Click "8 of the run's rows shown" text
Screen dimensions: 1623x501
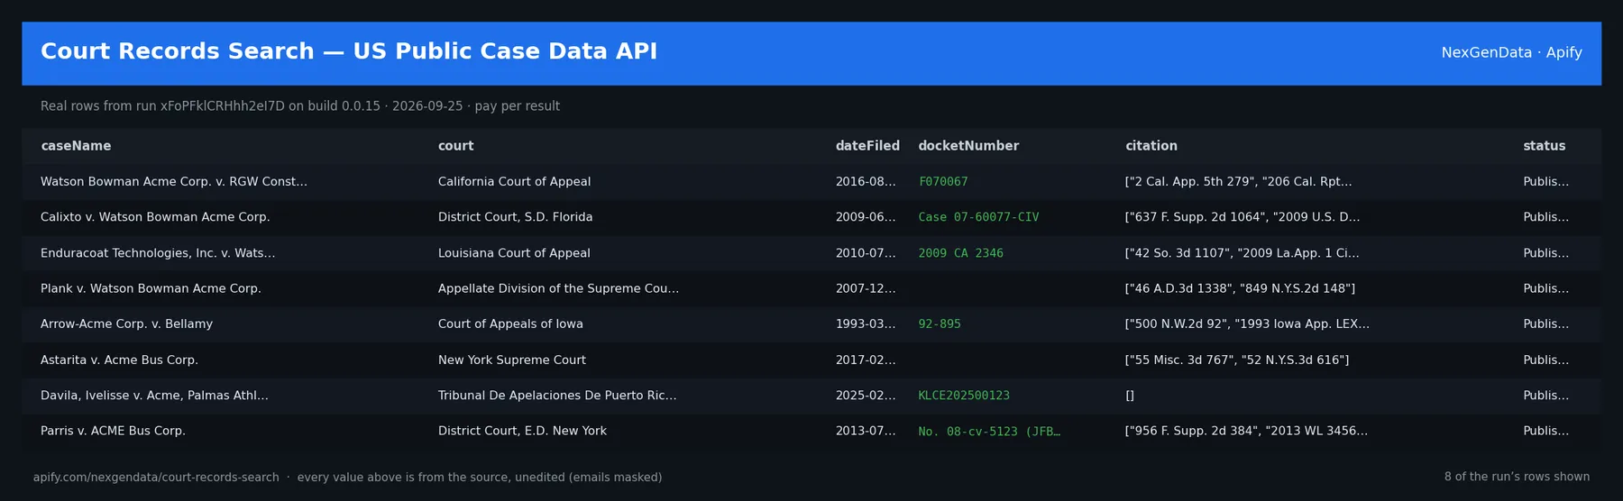pos(1517,477)
